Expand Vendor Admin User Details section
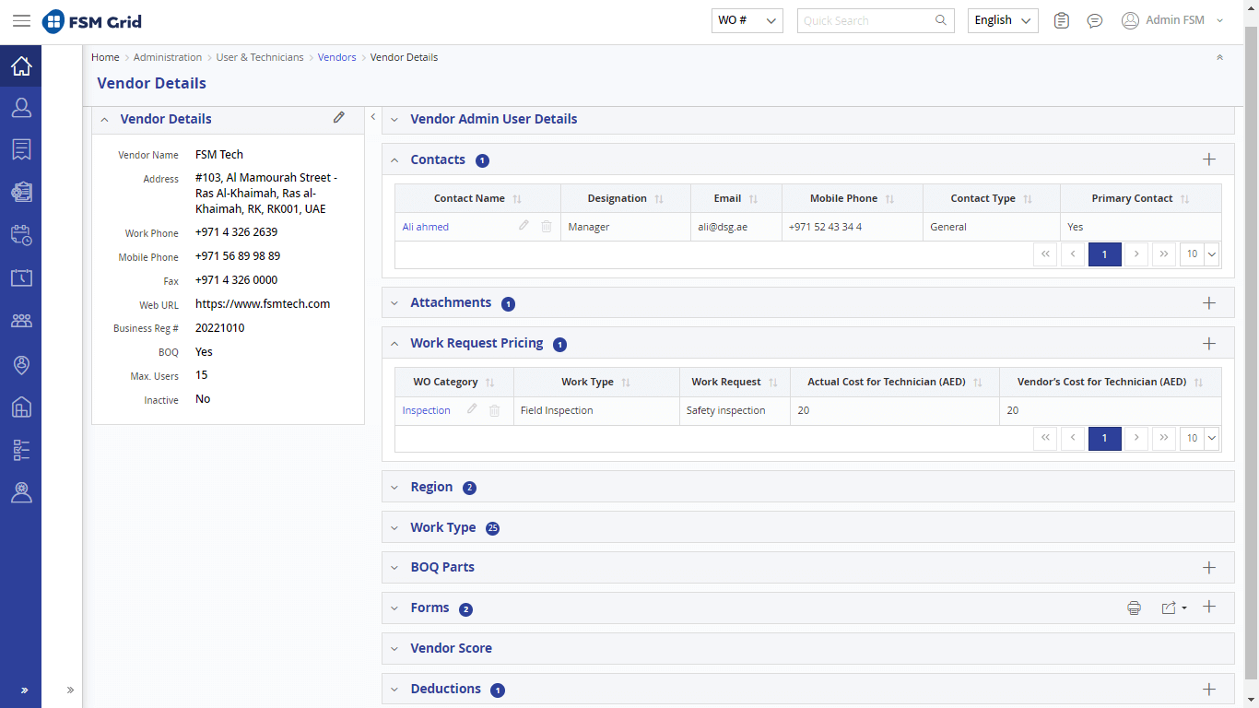The width and height of the screenshot is (1259, 708). click(x=394, y=120)
